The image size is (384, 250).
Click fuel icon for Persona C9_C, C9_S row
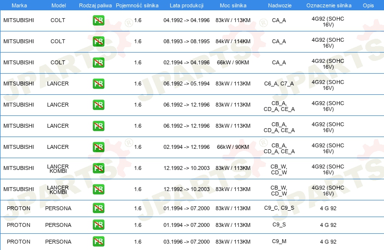[x=98, y=208]
